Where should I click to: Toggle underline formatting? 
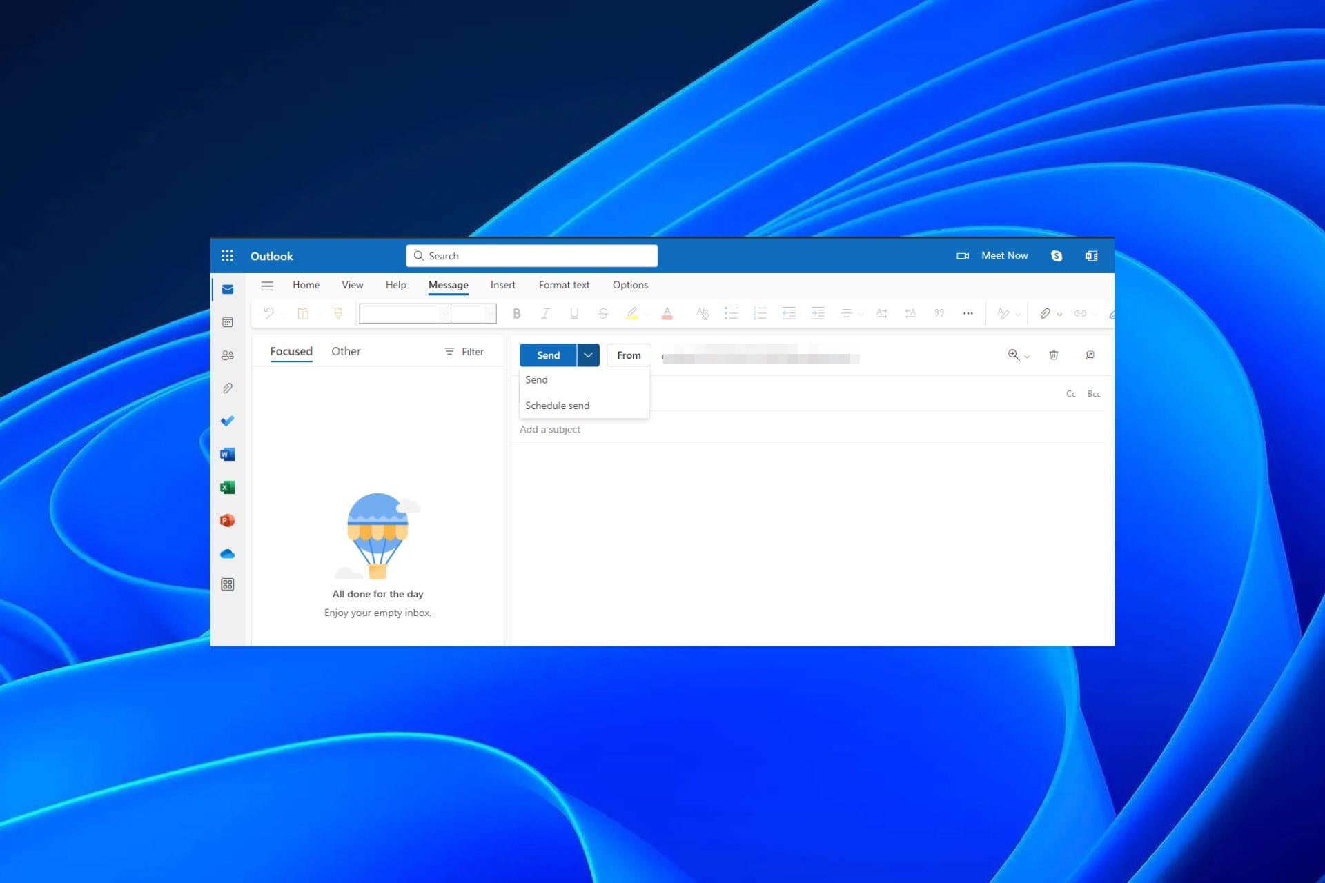(573, 314)
